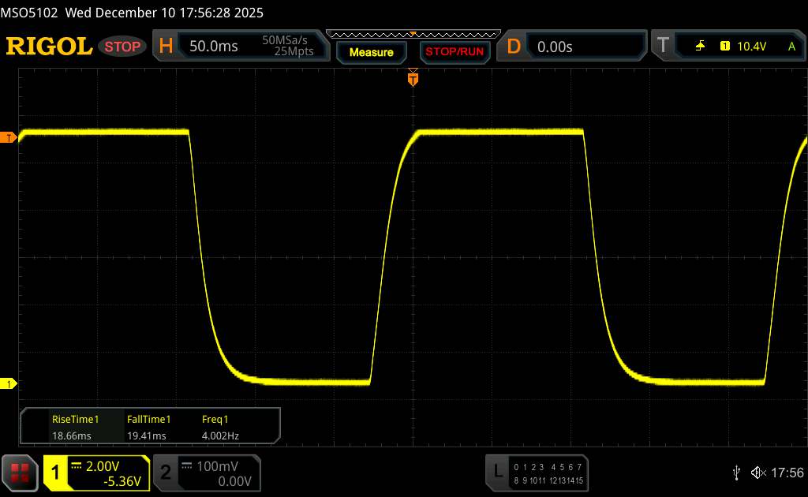Click the trigger rising edge icon
This screenshot has width=808, height=497.
(x=700, y=47)
